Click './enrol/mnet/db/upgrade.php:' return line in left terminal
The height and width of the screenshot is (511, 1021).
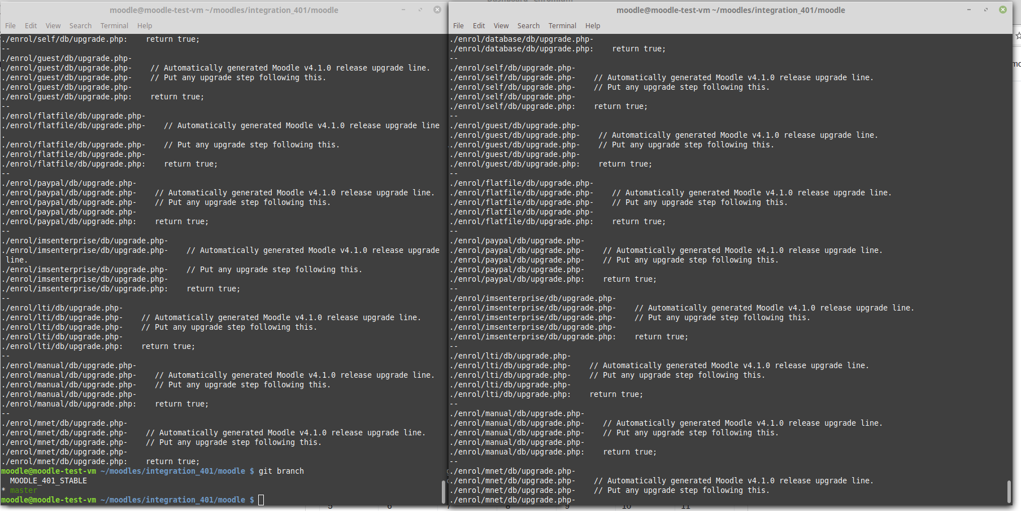pyautogui.click(x=101, y=461)
